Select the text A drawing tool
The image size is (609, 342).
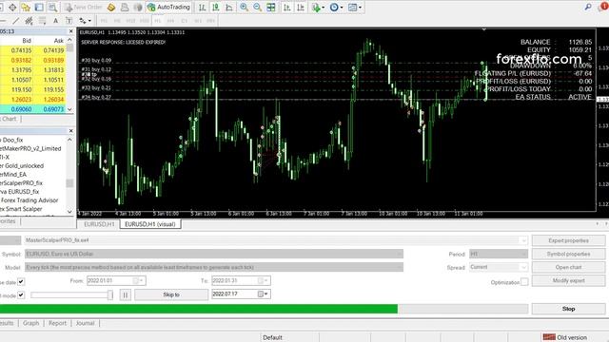[x=55, y=21]
